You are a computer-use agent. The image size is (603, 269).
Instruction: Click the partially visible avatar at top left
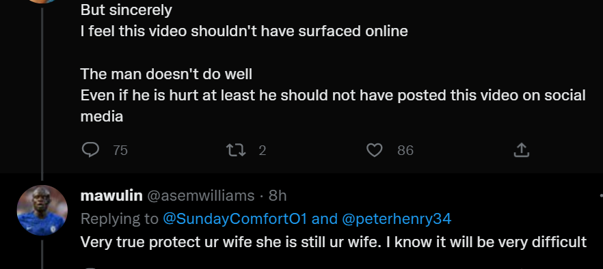(42, 1)
